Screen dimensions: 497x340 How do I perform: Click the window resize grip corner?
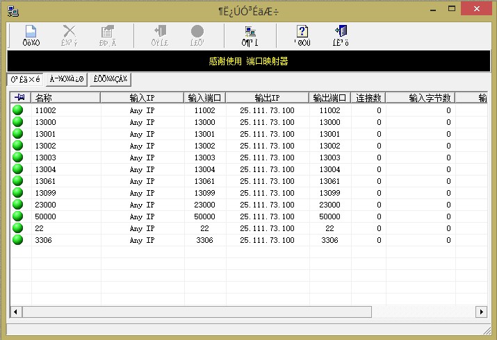tap(487, 331)
